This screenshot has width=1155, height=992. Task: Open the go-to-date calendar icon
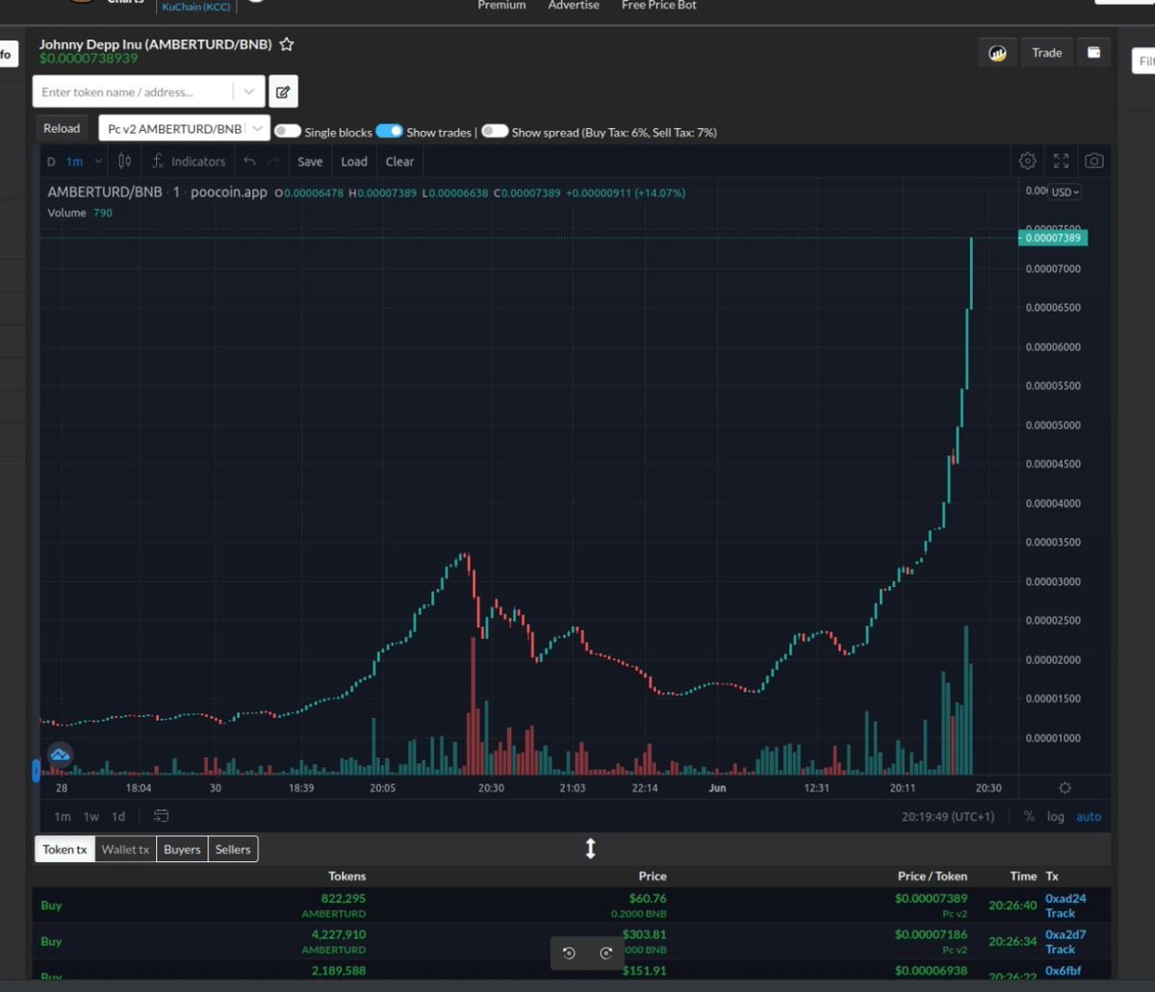coord(162,816)
